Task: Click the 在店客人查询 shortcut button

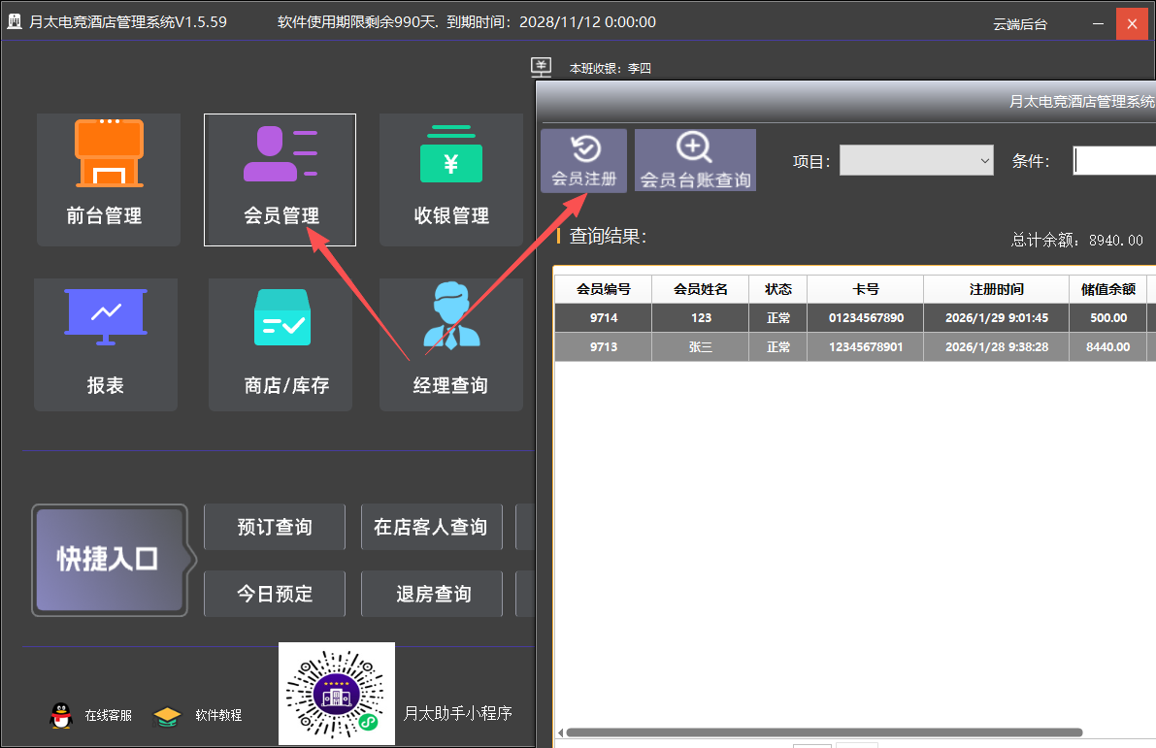Action: pyautogui.click(x=431, y=527)
